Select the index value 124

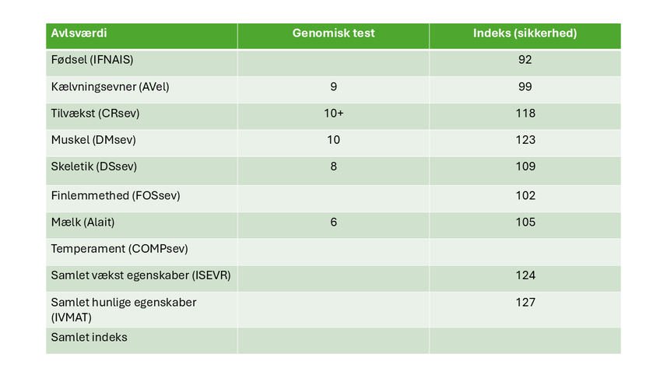(525, 275)
